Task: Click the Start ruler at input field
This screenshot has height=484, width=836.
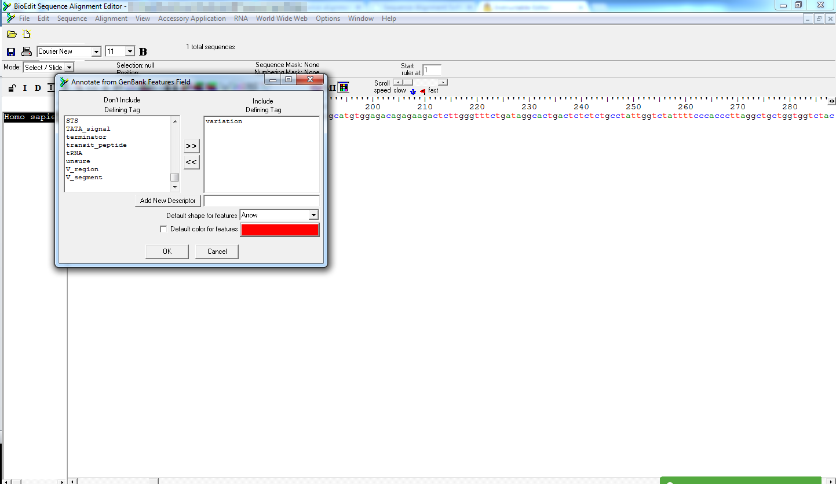Action: click(x=432, y=70)
